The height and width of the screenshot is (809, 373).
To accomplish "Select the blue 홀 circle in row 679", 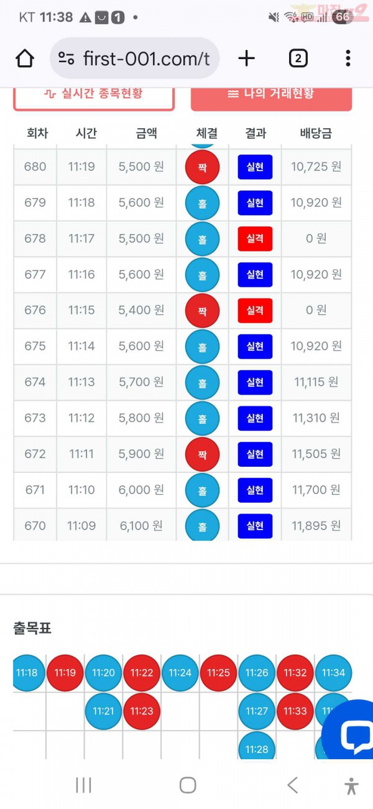I will 202,202.
